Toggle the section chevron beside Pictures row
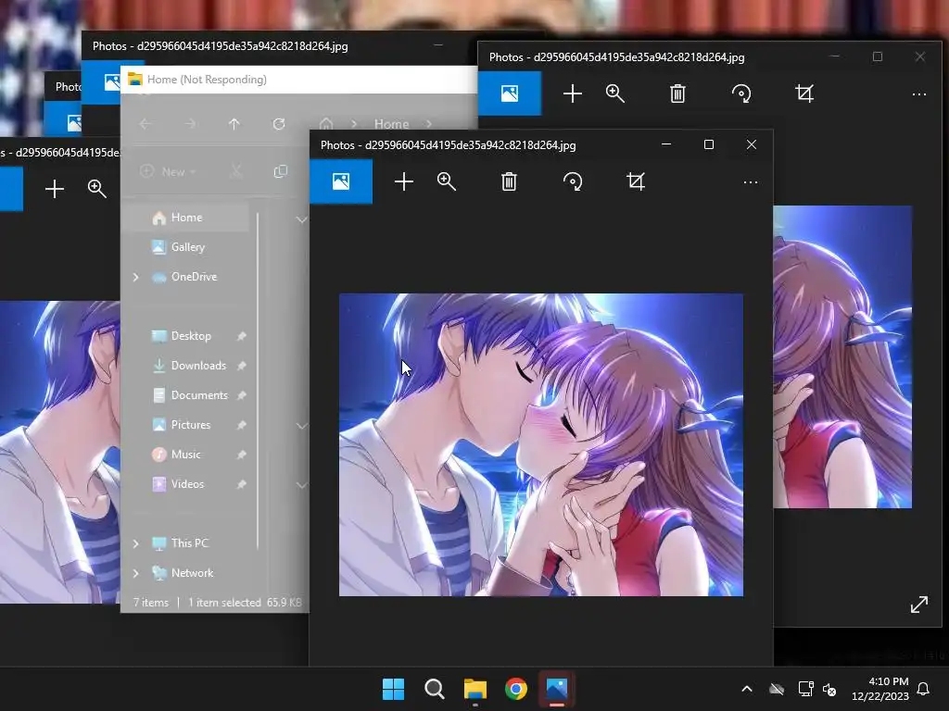This screenshot has height=711, width=949. point(301,426)
